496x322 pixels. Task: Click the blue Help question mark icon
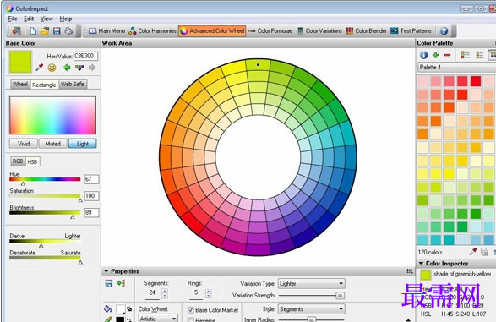(x=444, y=31)
